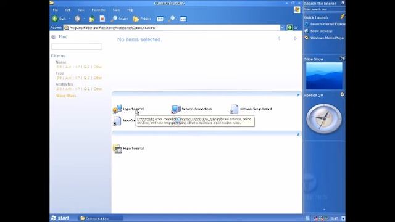395x222 pixels.
Task: Click the sidebar search magnifier icon
Action: point(343,3)
